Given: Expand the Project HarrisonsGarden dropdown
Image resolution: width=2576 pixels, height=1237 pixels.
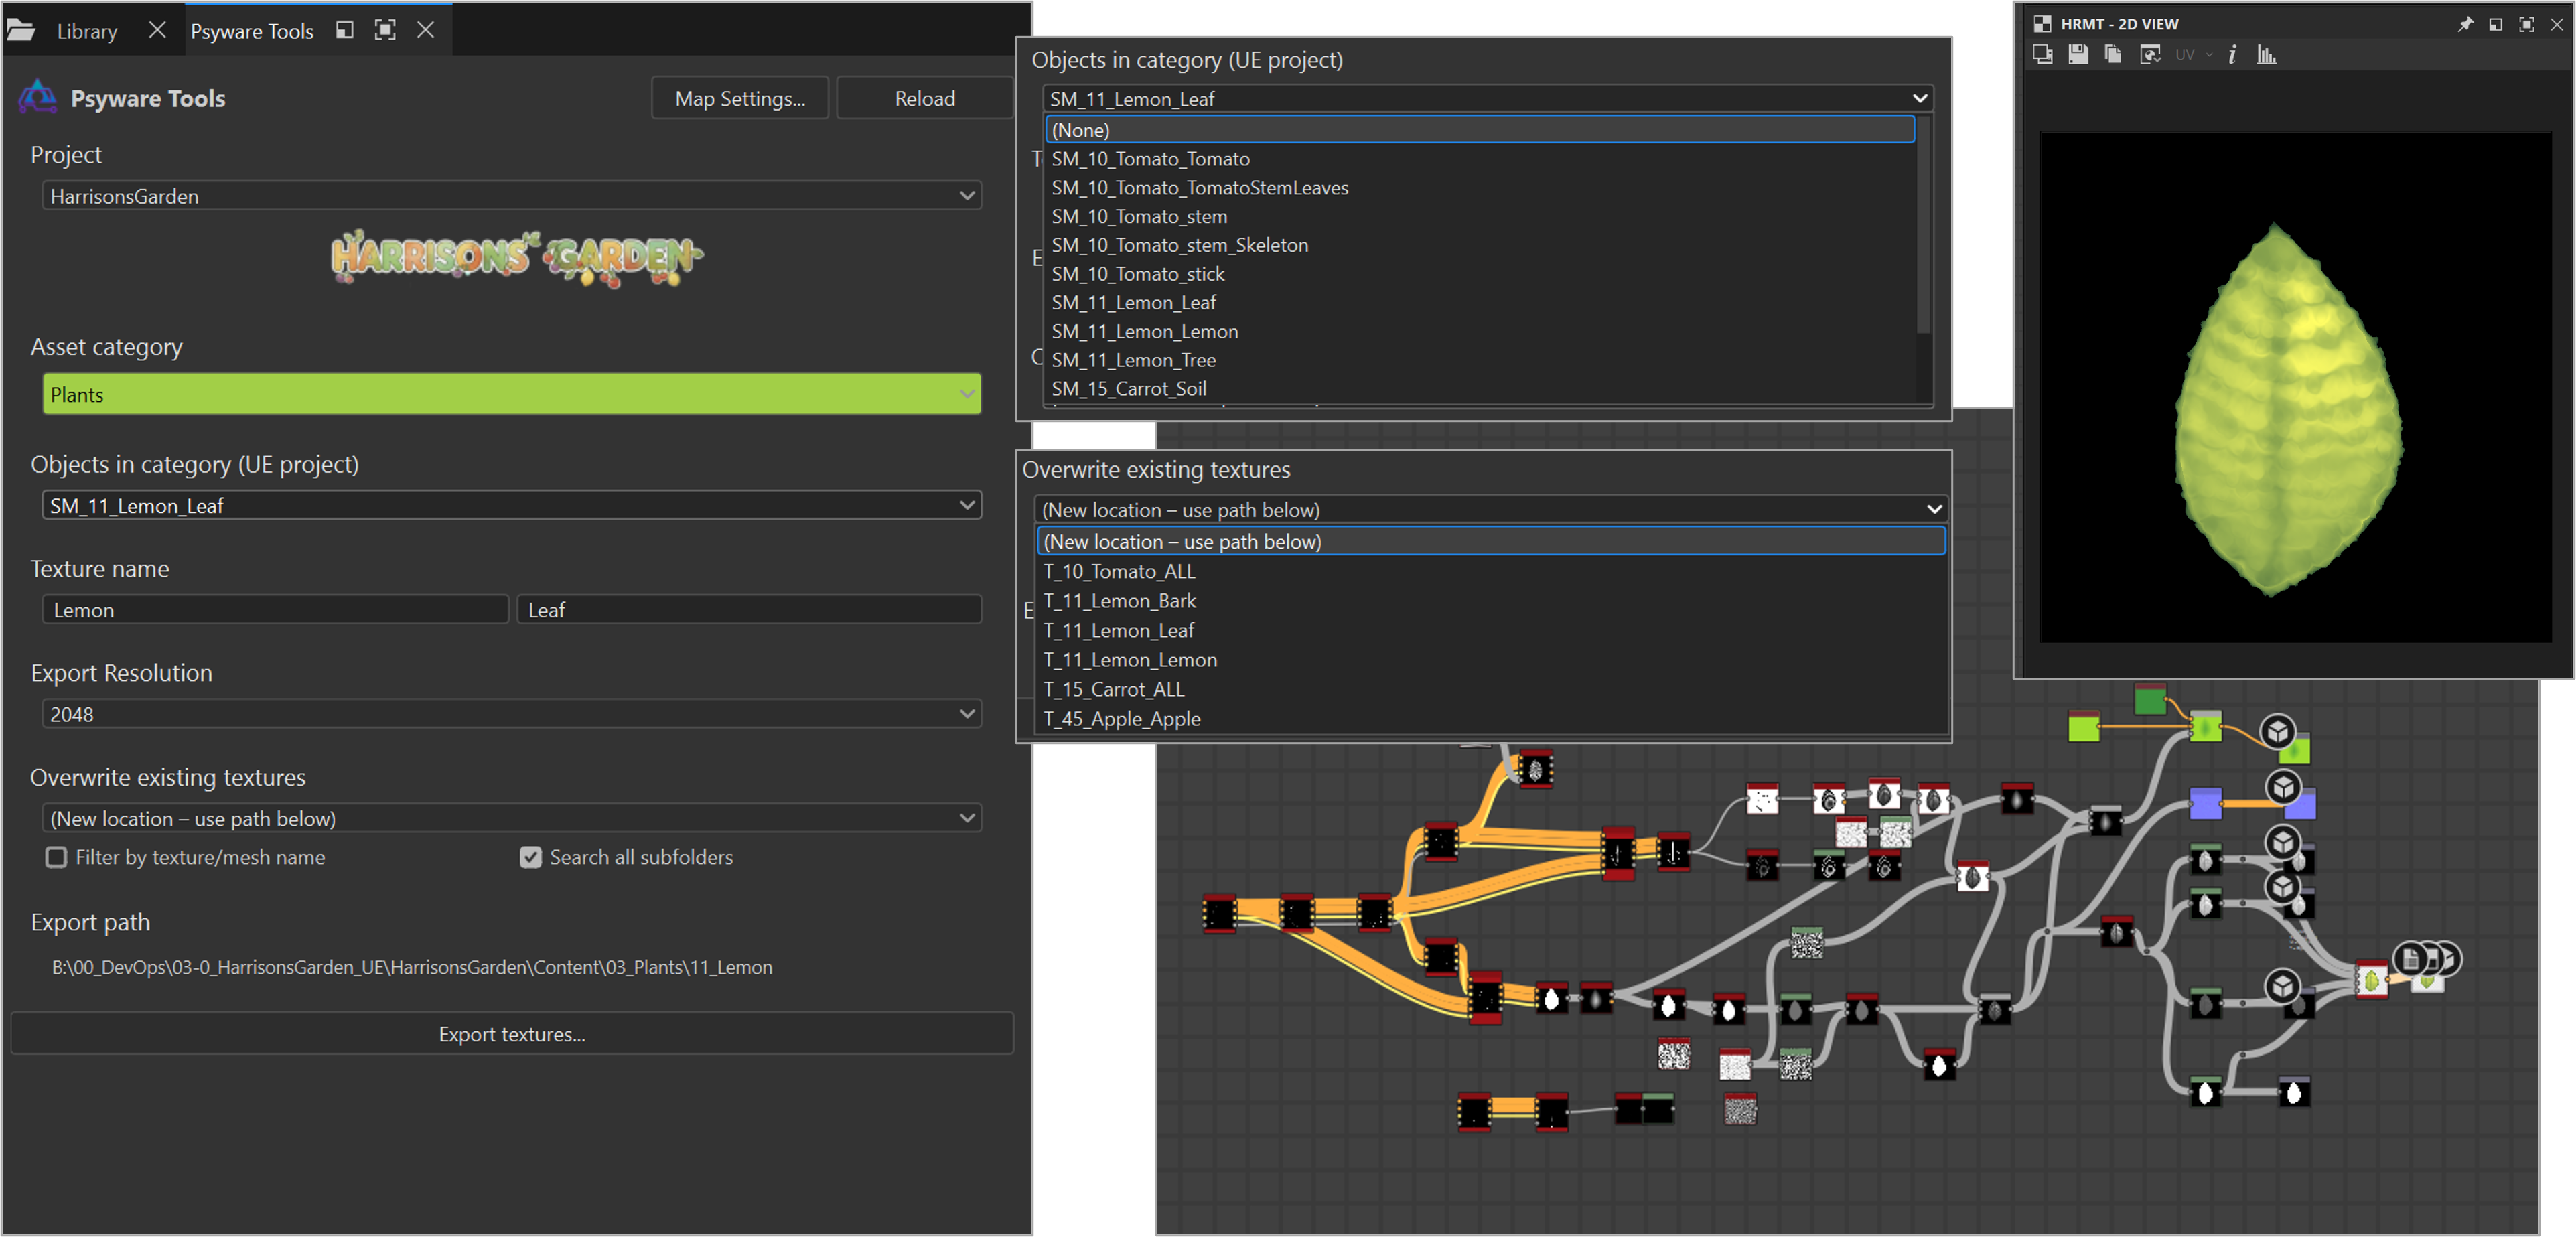Looking at the screenshot, I should coord(511,195).
